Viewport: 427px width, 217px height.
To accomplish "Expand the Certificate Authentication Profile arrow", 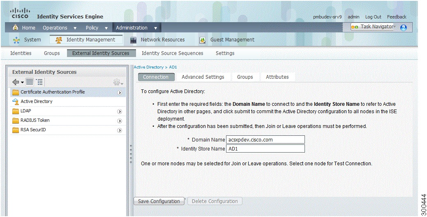I will tap(119, 93).
